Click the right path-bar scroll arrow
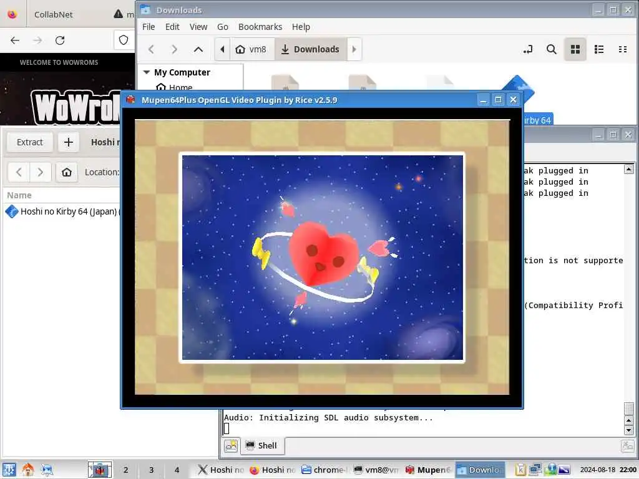 pyautogui.click(x=354, y=49)
